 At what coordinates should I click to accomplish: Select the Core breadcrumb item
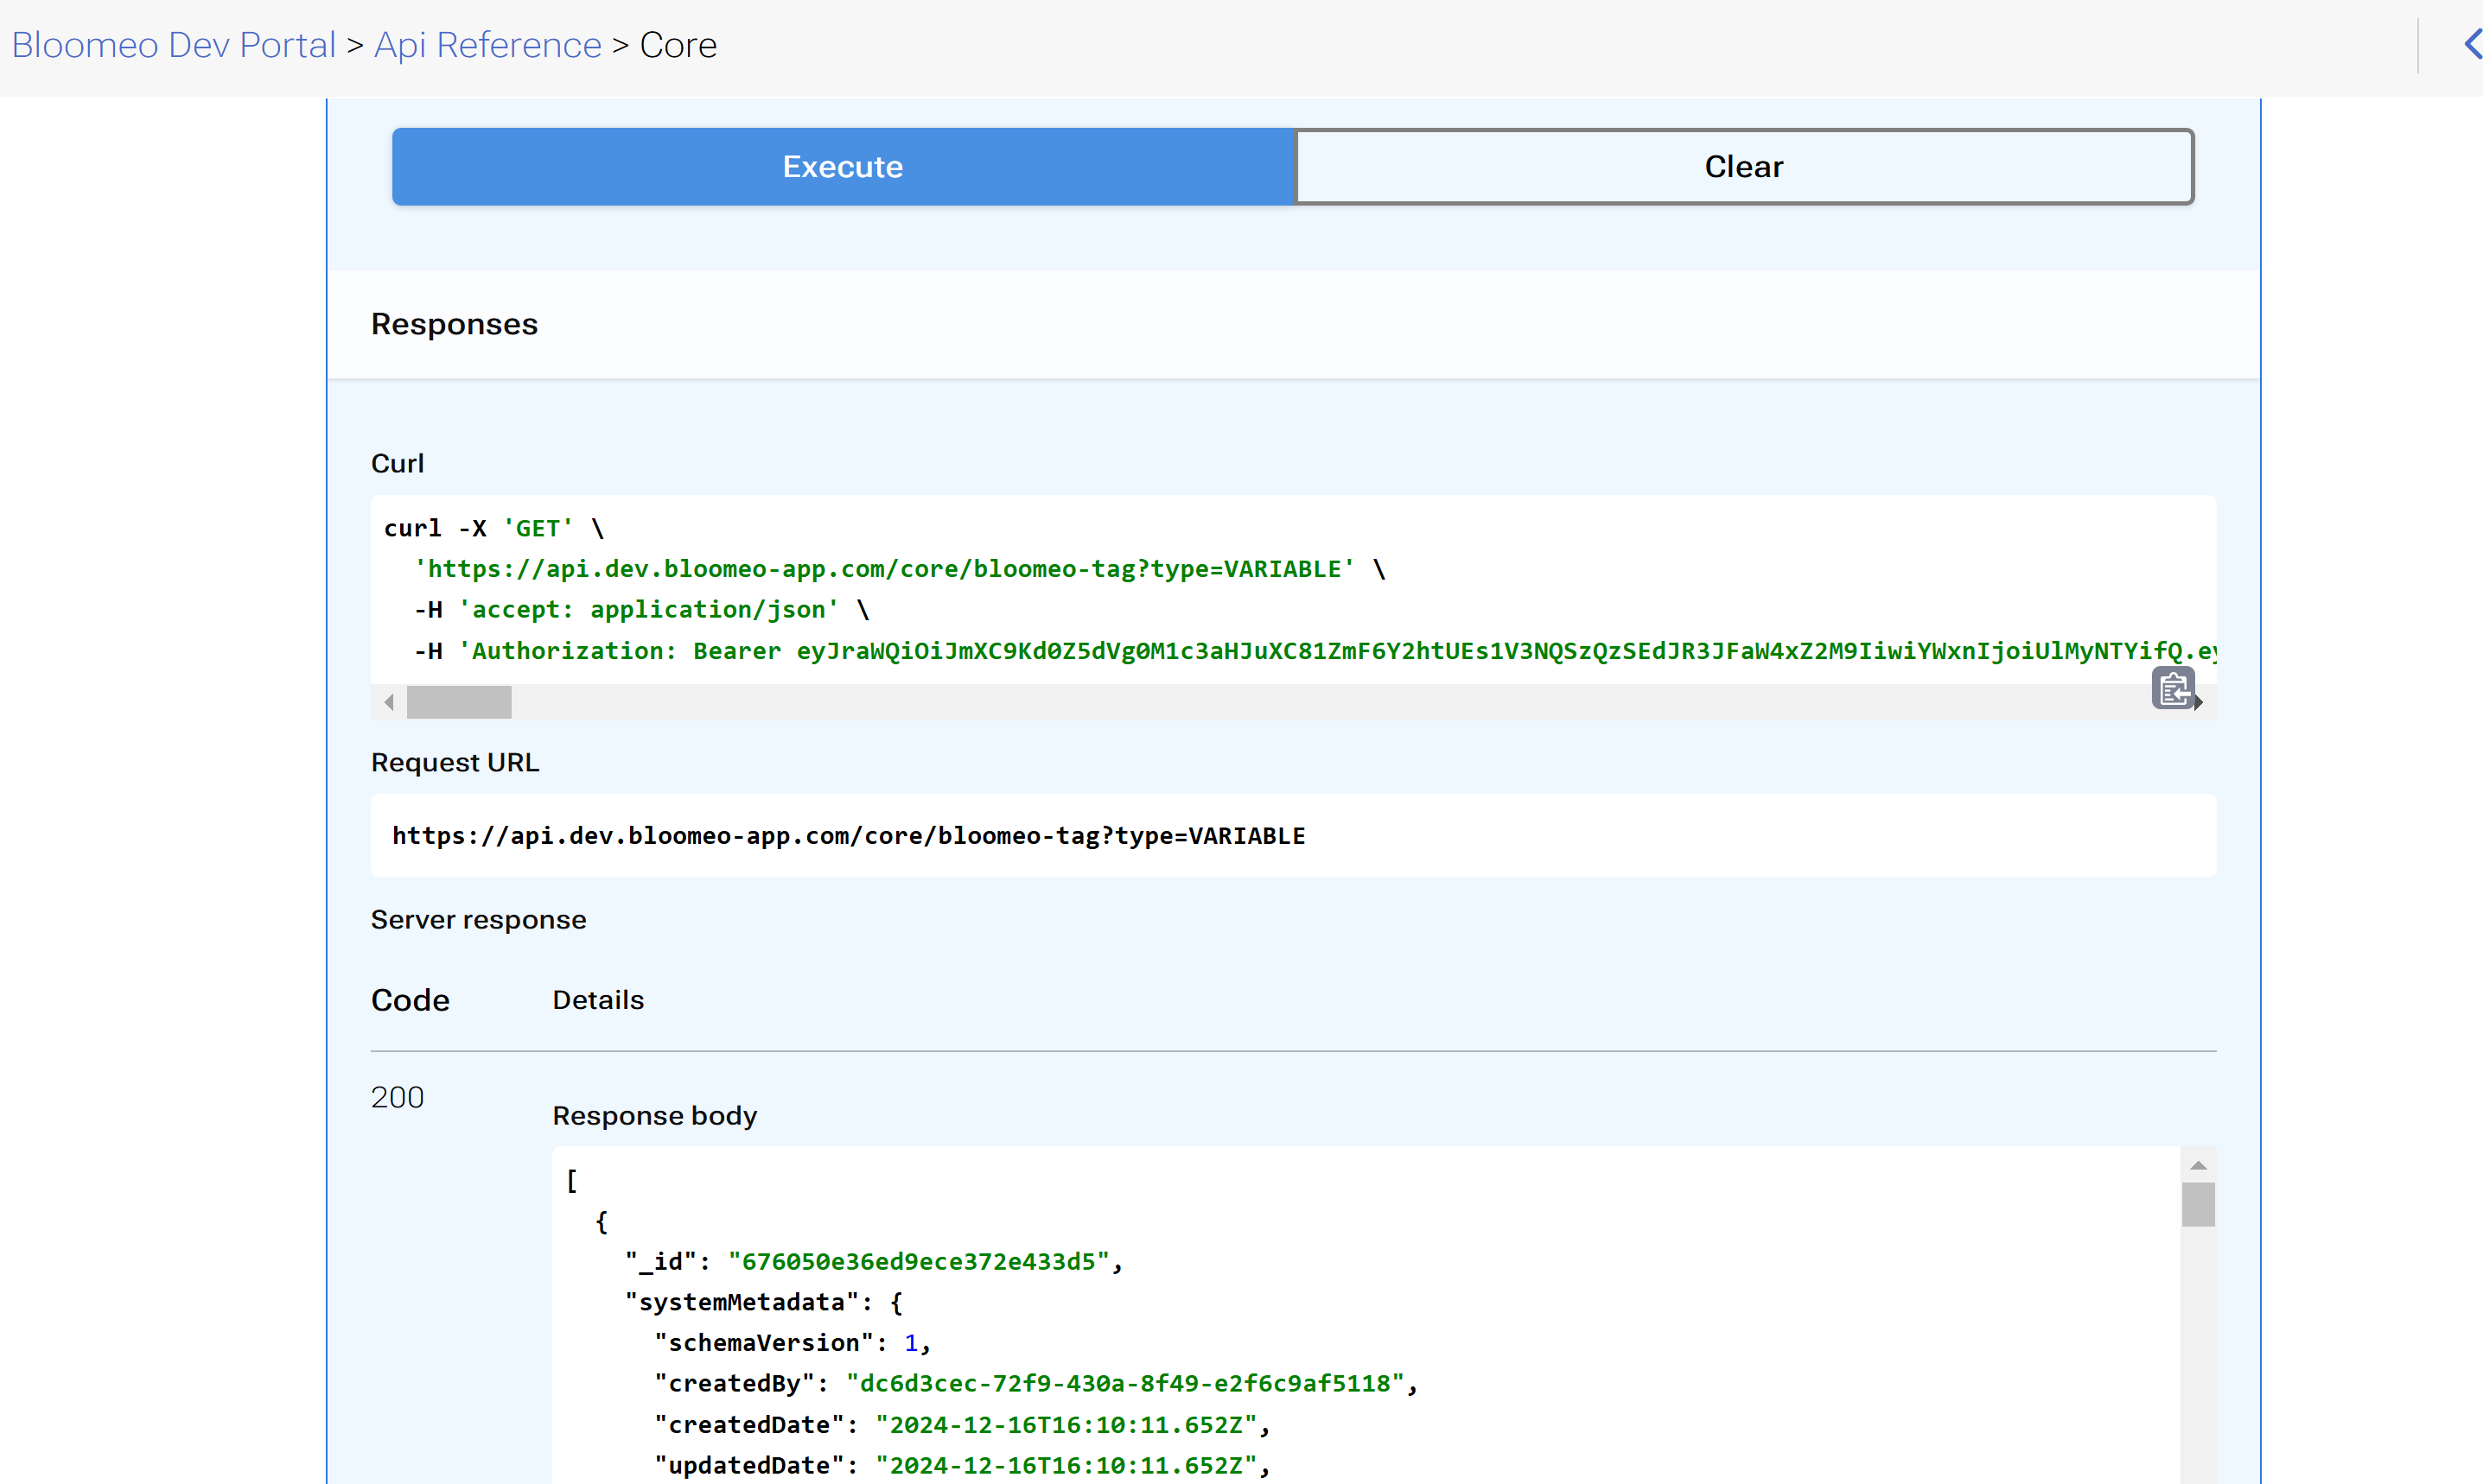[678, 45]
